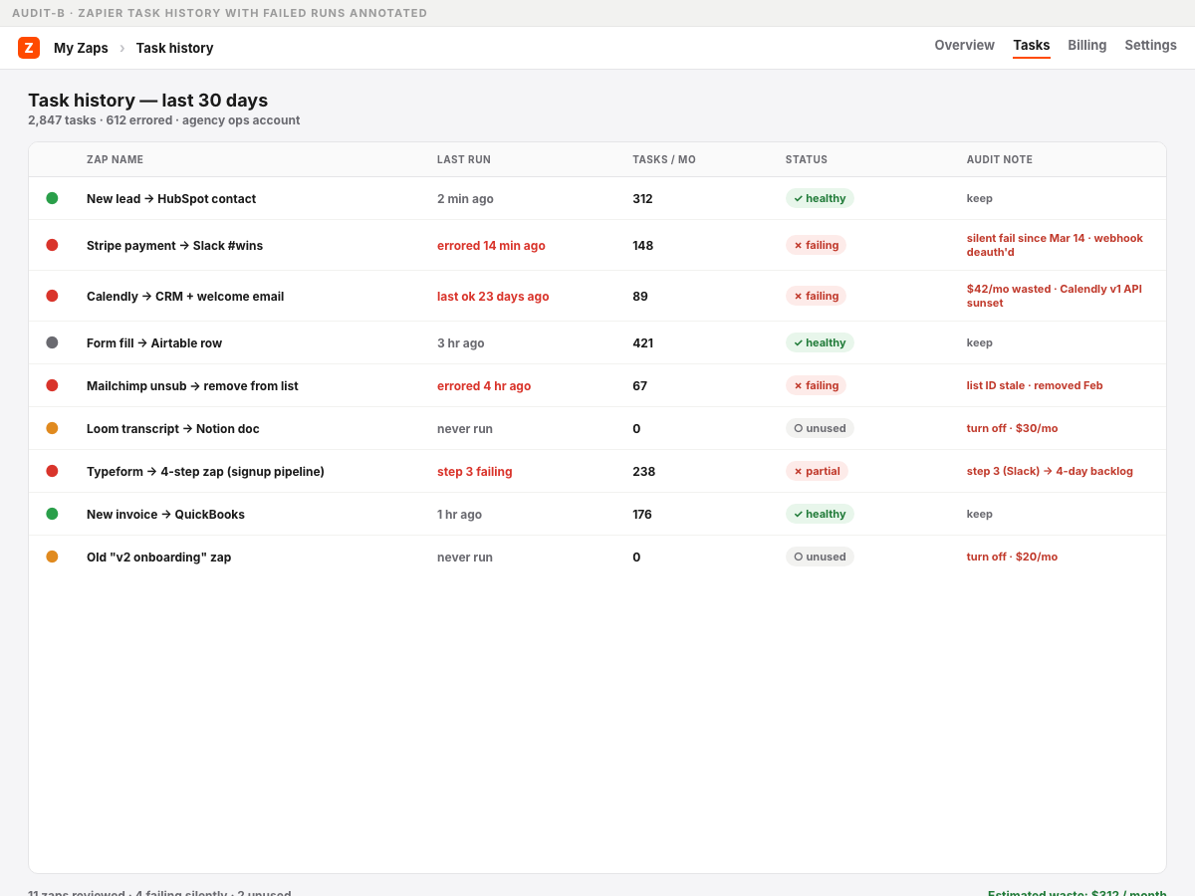The height and width of the screenshot is (896, 1195).
Task: Click red status dot for Typeform zap
Action: click(x=52, y=471)
